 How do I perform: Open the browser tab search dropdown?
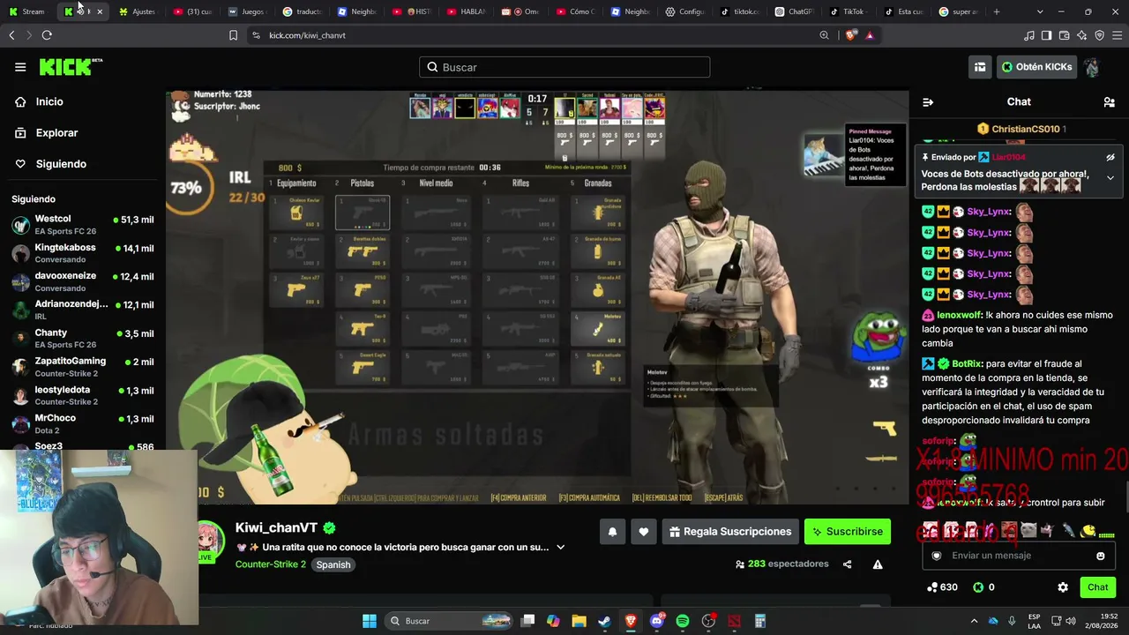[x=1040, y=11]
